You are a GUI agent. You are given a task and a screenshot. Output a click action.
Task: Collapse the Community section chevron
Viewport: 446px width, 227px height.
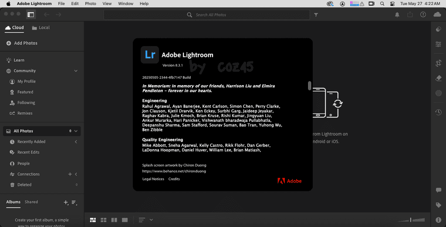click(76, 71)
